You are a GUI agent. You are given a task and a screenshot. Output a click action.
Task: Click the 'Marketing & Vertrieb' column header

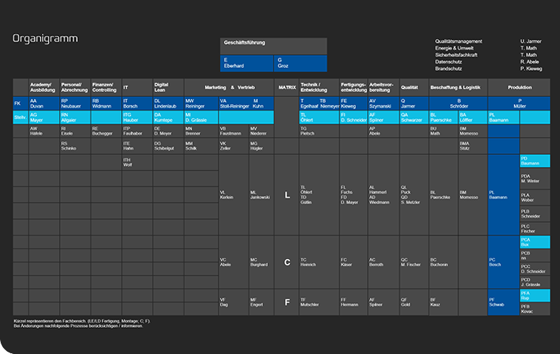pyautogui.click(x=229, y=87)
